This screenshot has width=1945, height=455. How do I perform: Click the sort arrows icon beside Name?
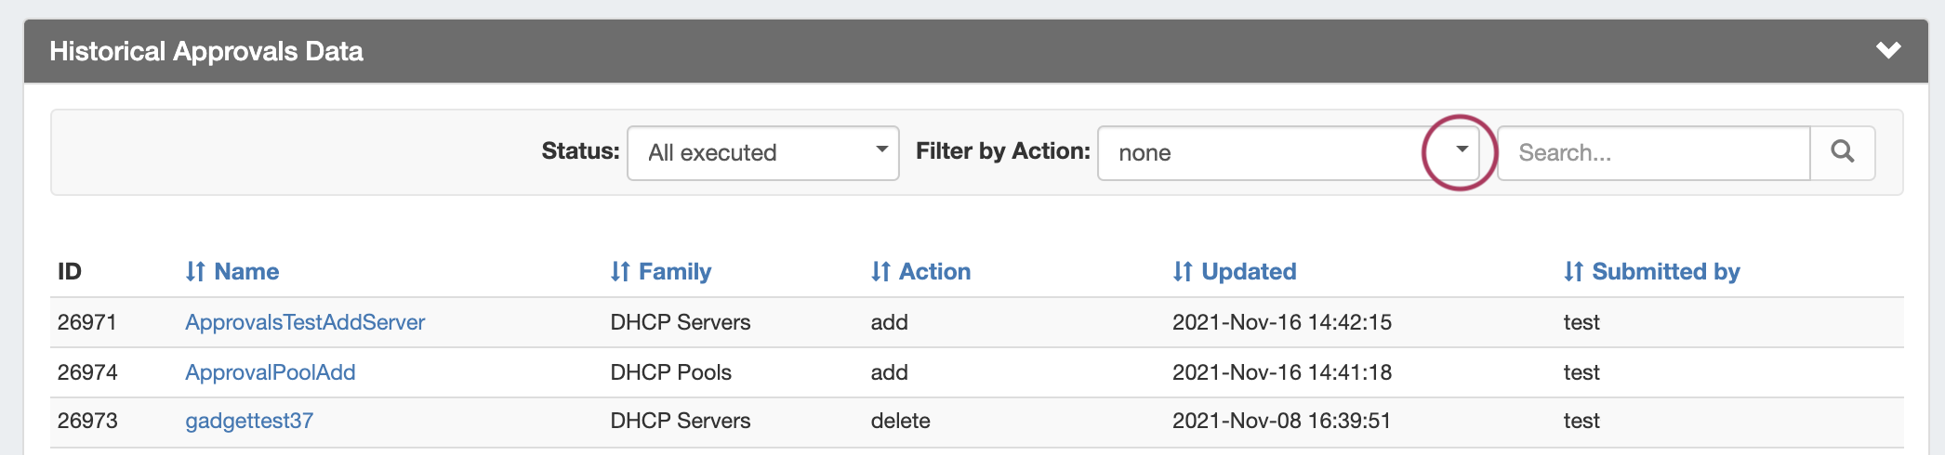point(194,271)
